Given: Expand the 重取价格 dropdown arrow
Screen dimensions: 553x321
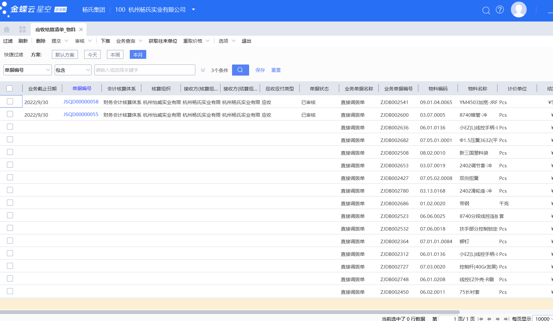Looking at the screenshot, I should click(208, 41).
